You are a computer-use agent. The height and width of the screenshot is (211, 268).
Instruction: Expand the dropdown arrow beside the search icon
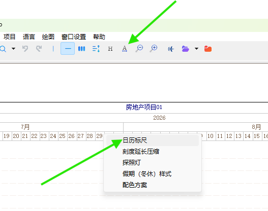(x=14, y=49)
